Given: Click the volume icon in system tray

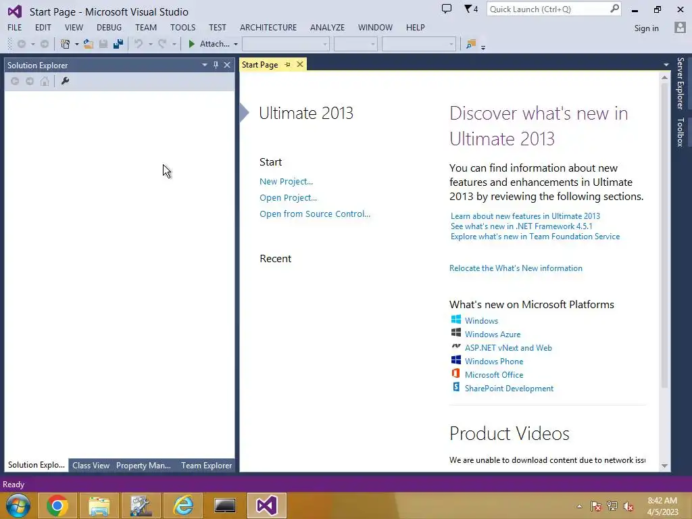Looking at the screenshot, I should (628, 506).
